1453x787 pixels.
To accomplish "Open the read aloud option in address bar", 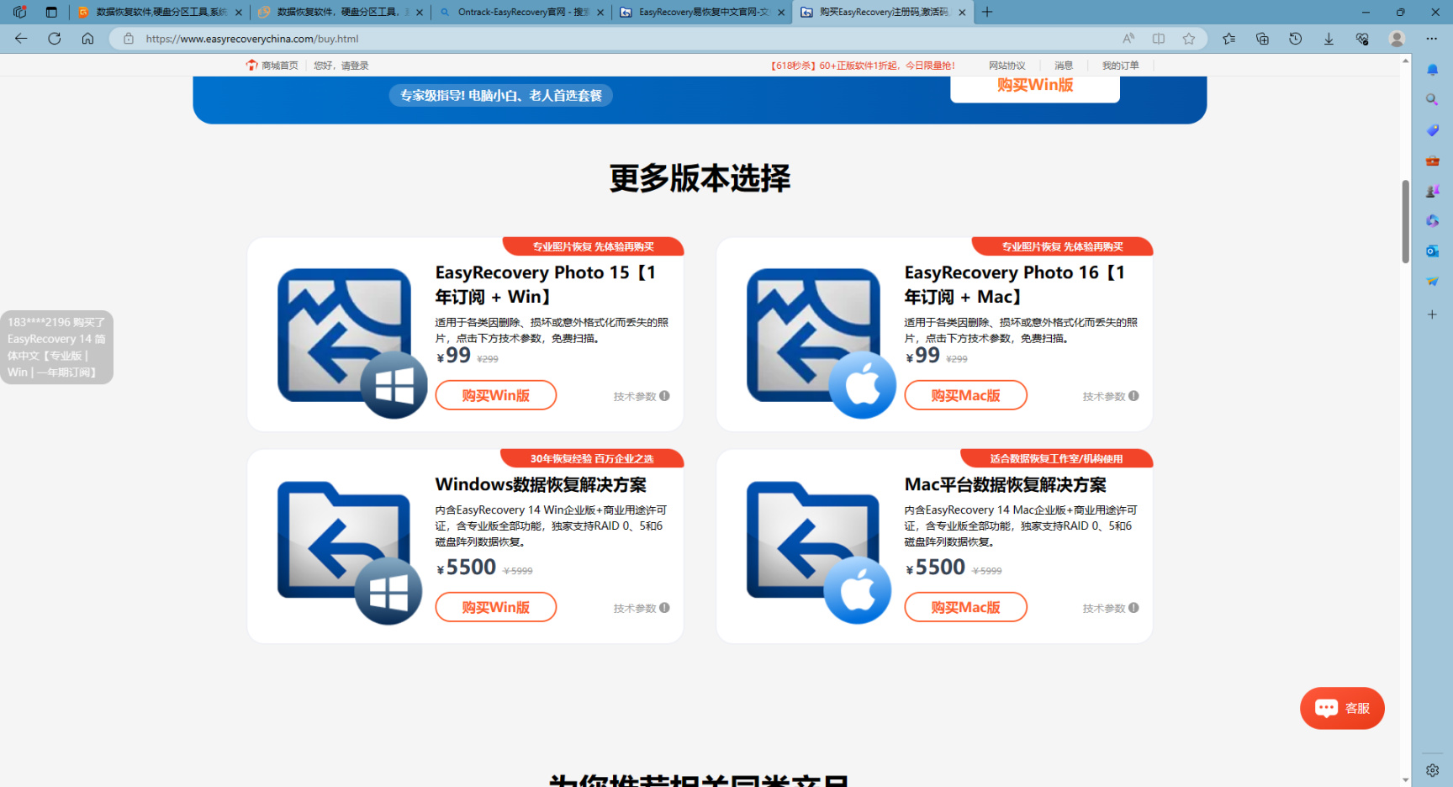I will pyautogui.click(x=1128, y=39).
